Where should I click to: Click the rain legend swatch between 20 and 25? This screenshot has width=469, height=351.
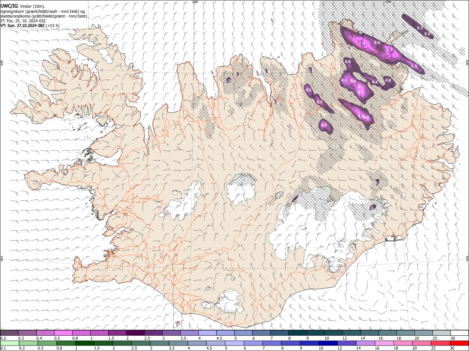(x=422, y=343)
